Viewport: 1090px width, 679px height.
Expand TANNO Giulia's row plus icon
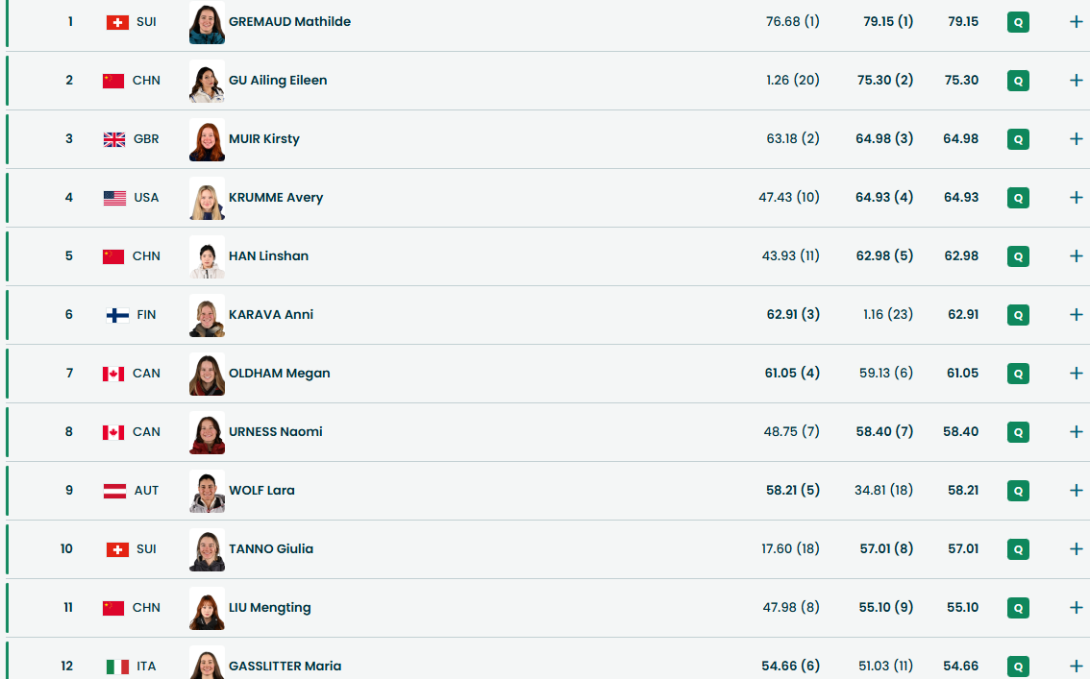point(1076,549)
